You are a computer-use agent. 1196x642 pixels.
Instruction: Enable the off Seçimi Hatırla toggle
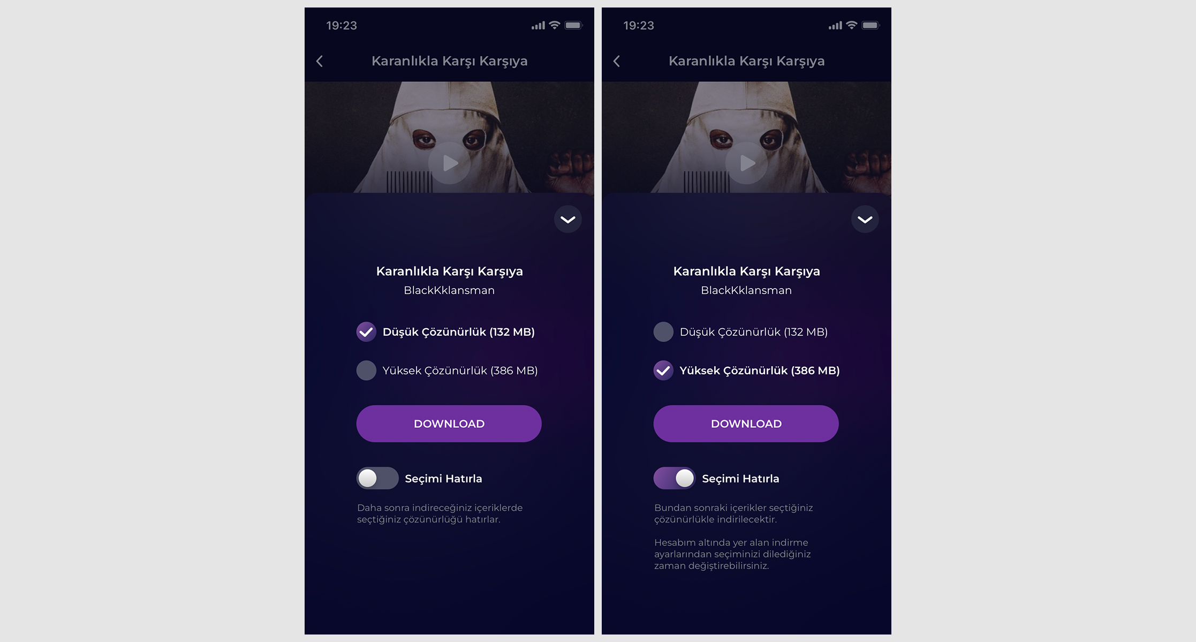[x=377, y=478]
